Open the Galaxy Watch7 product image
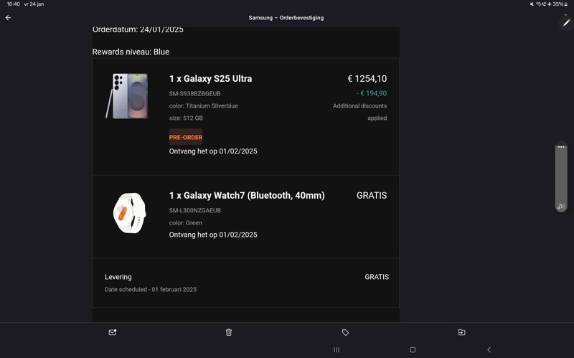Image resolution: width=574 pixels, height=358 pixels. click(129, 213)
